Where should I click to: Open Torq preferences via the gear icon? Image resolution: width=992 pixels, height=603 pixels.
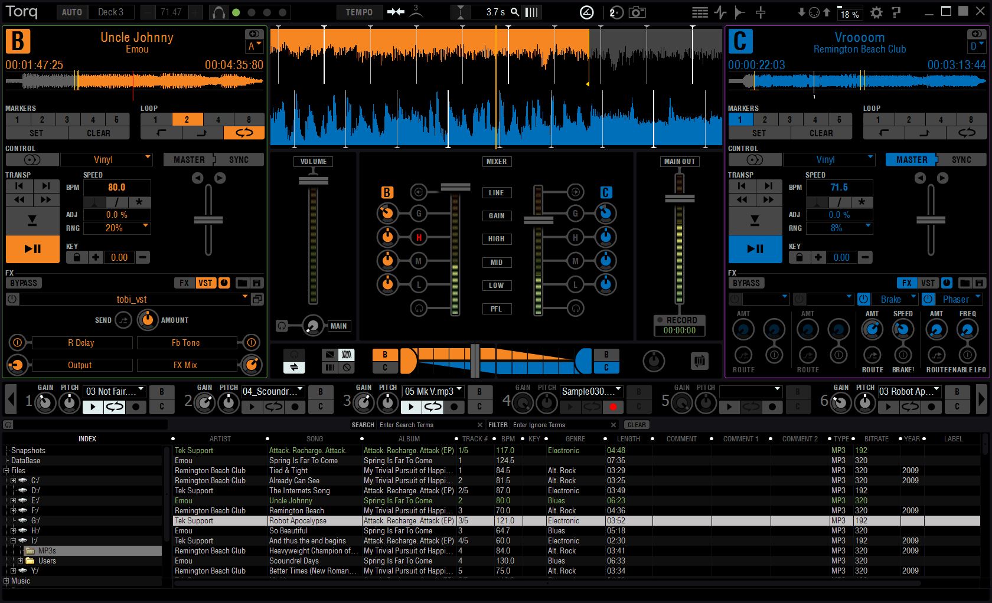click(877, 11)
